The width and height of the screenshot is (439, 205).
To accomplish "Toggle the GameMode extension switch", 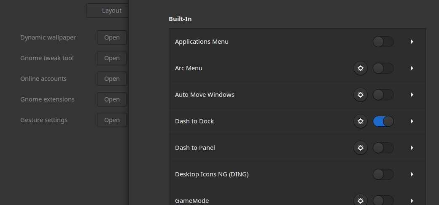I will (383, 200).
